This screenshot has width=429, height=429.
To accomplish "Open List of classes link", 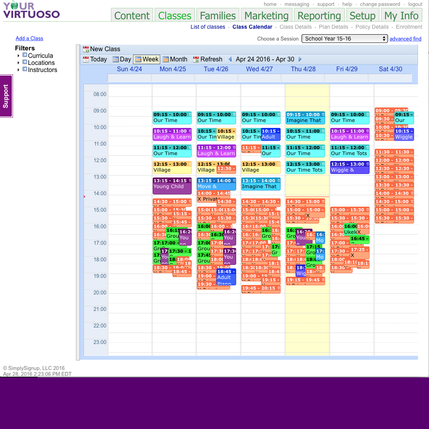I will (x=208, y=27).
